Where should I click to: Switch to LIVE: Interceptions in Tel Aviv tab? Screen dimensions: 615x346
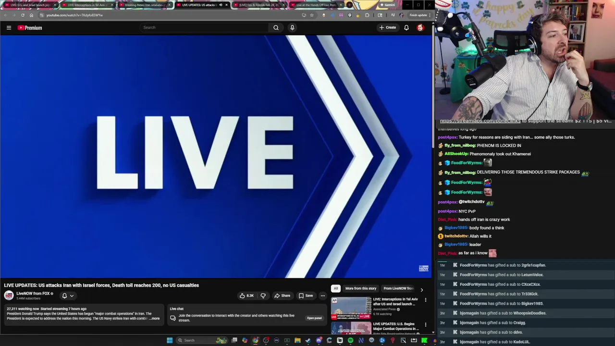[87, 5]
